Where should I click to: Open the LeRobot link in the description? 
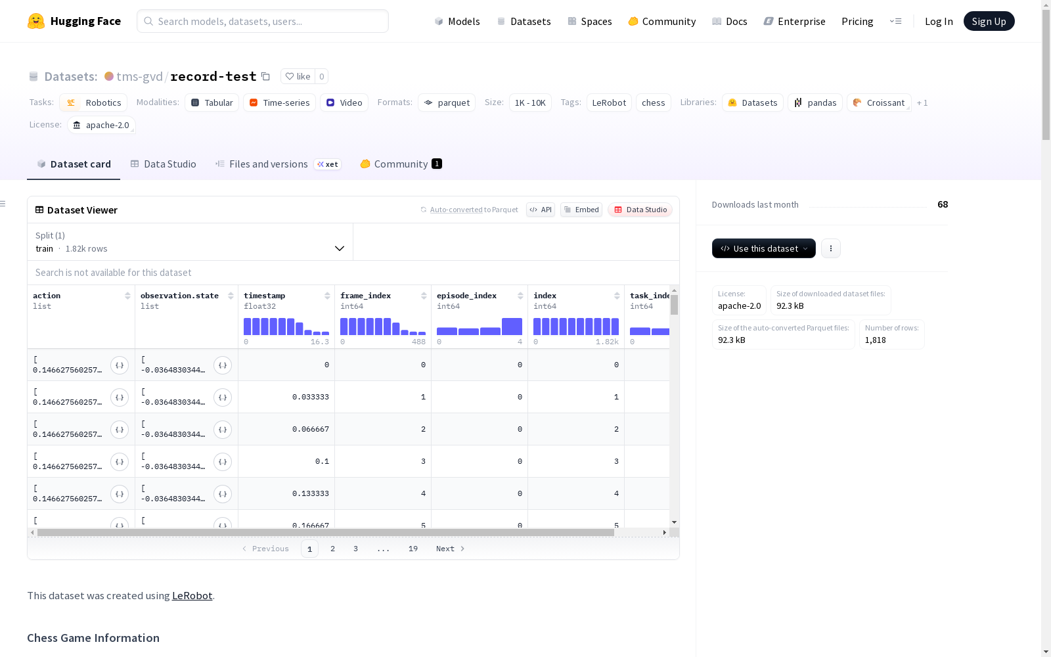point(192,596)
